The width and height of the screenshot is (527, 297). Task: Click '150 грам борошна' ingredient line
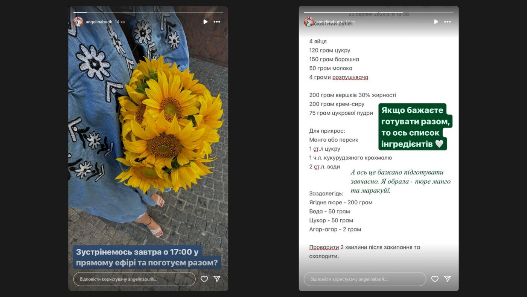pyautogui.click(x=334, y=59)
